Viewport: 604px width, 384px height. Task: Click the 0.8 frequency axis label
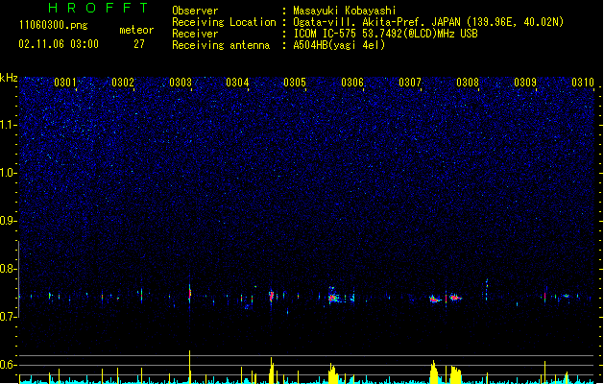[8, 269]
